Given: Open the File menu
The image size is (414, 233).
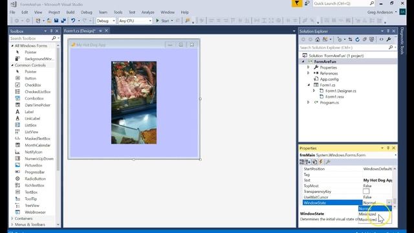Looking at the screenshot, I should tap(12, 12).
